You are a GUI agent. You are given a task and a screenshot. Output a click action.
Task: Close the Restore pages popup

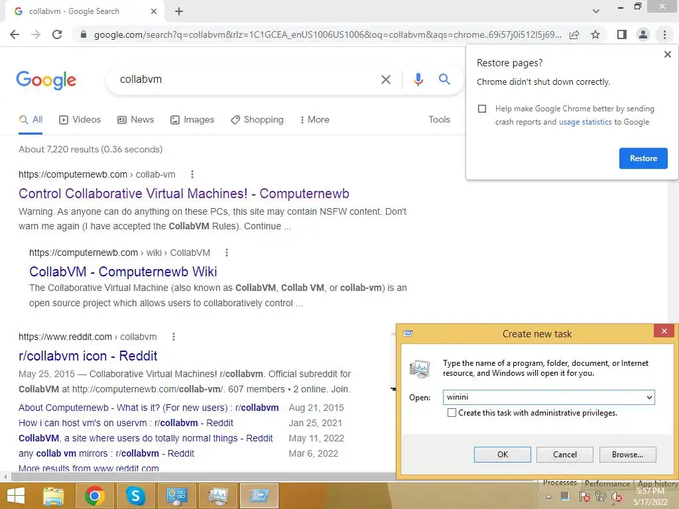(667, 54)
